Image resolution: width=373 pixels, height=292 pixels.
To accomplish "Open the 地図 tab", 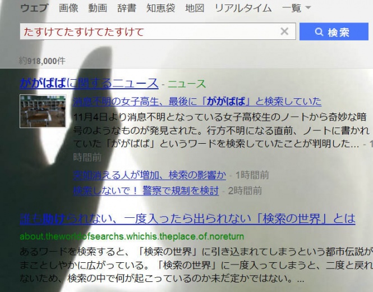I will 195,8.
